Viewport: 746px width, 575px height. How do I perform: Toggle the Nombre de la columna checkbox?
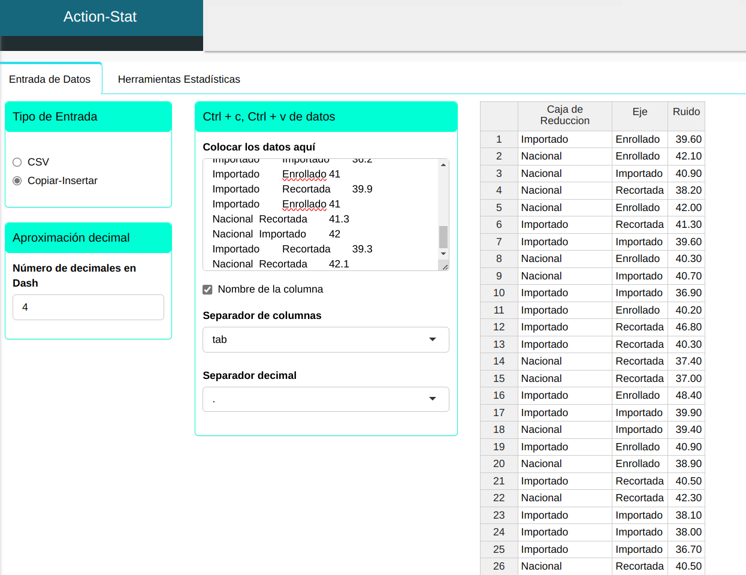(207, 290)
